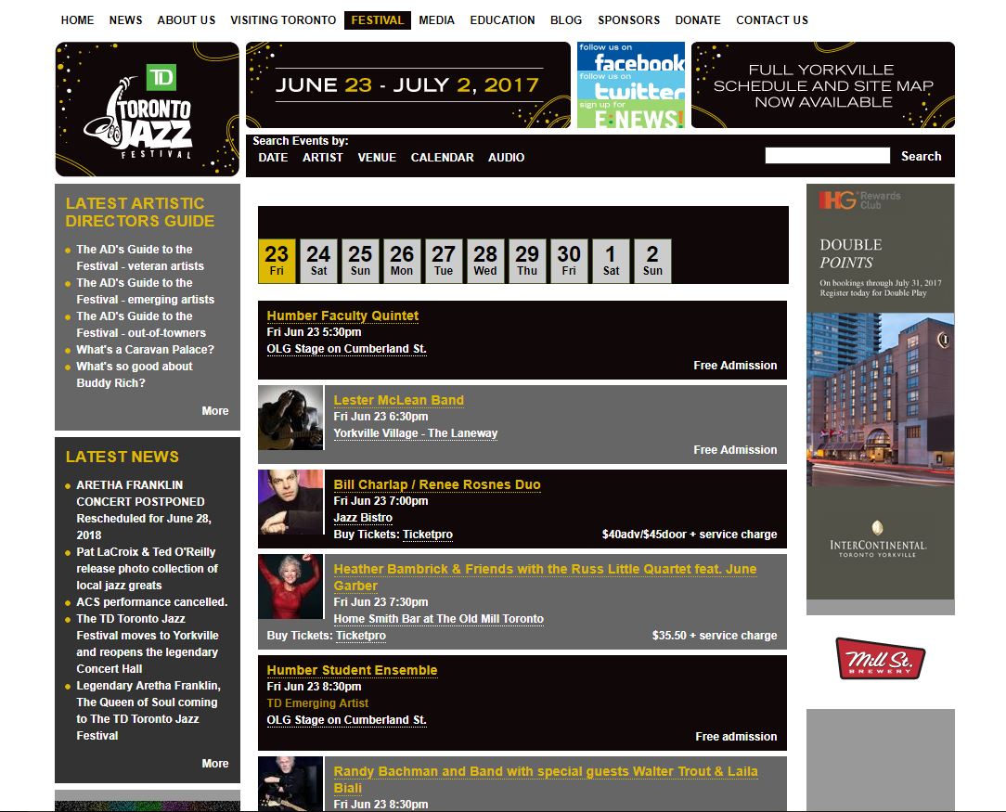
Task: Select the Sat 24 date tab
Action: pyautogui.click(x=318, y=261)
